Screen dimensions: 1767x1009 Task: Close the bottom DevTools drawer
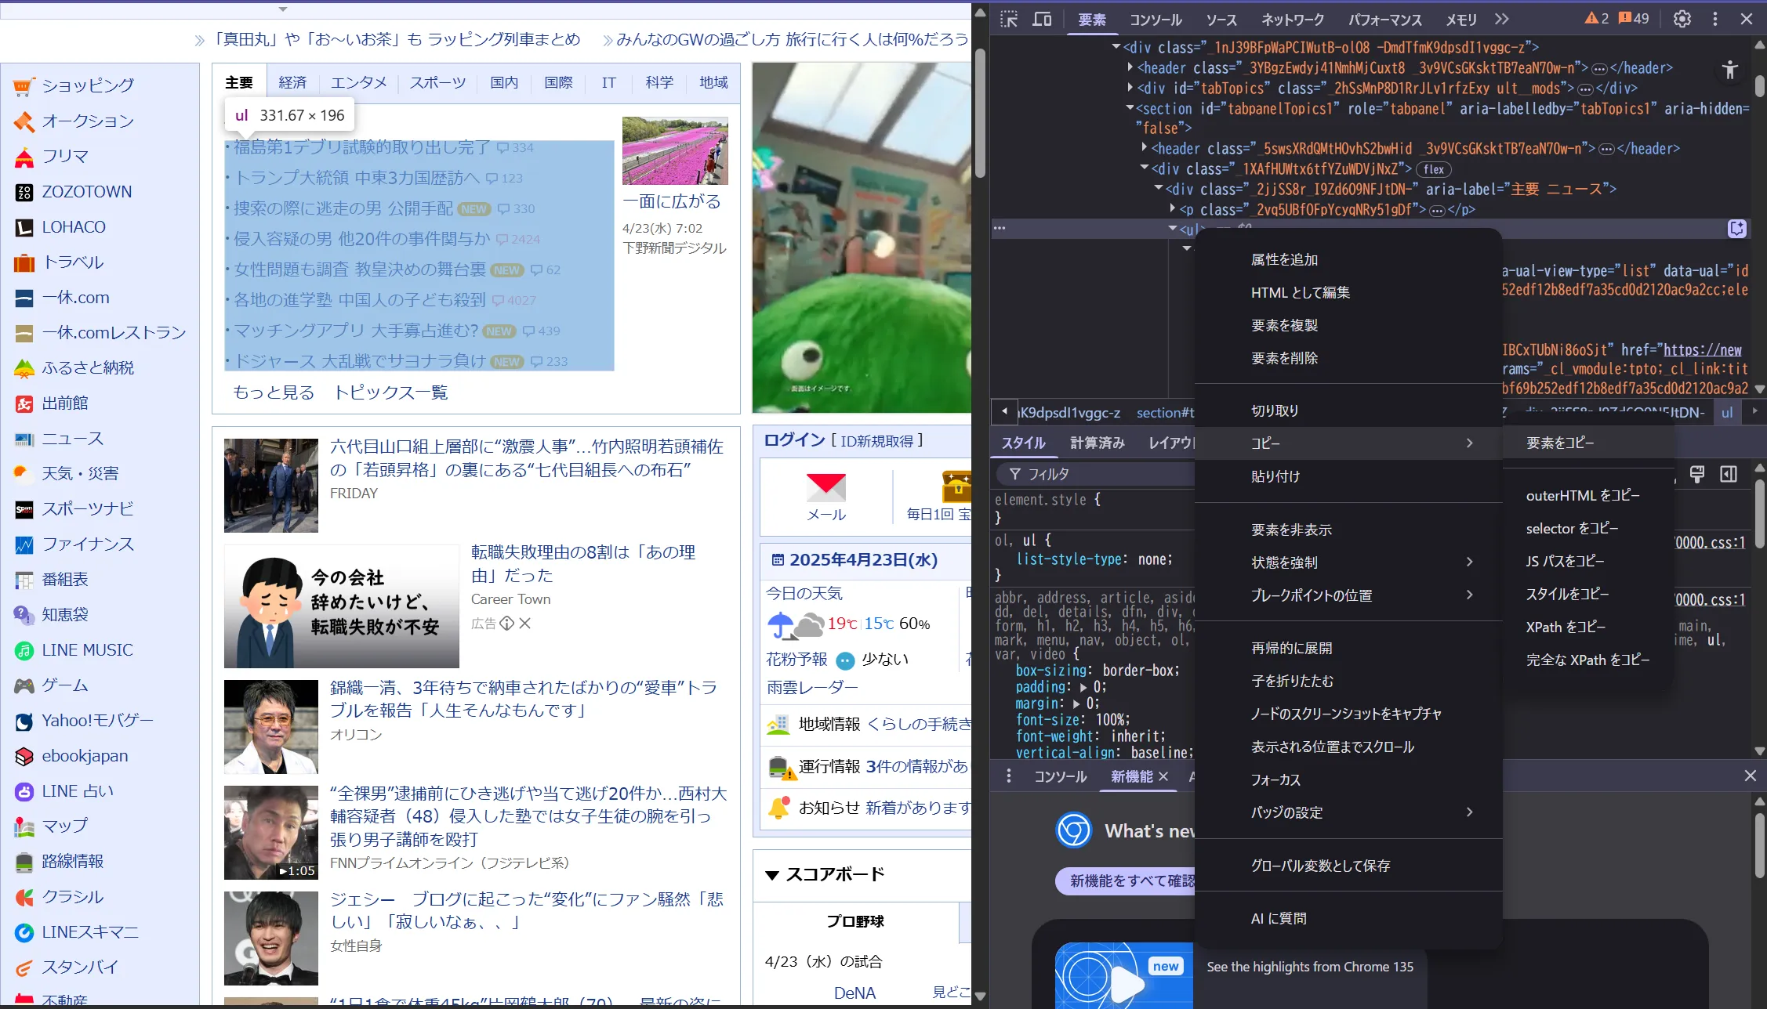click(1751, 776)
